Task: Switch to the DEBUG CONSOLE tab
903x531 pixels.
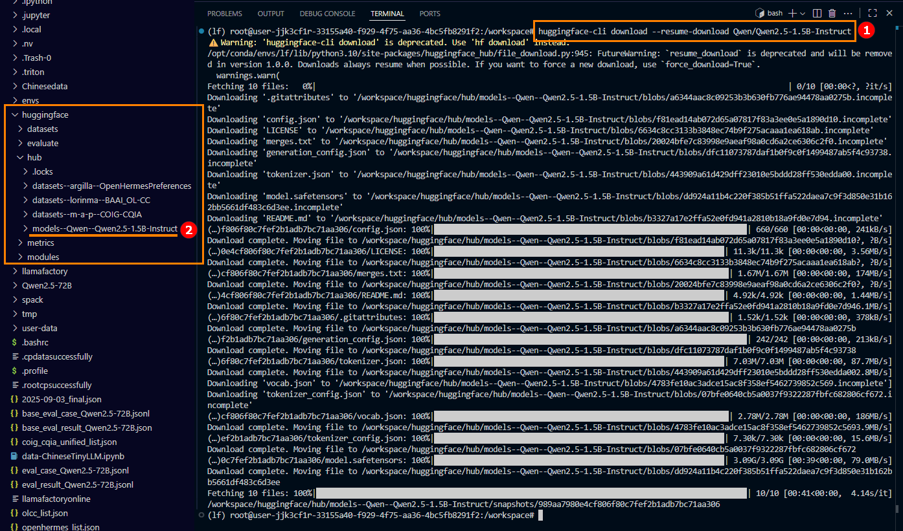Action: click(x=327, y=14)
